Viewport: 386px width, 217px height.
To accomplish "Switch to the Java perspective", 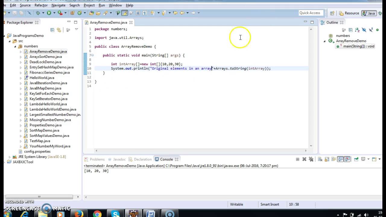I will pos(369,13).
